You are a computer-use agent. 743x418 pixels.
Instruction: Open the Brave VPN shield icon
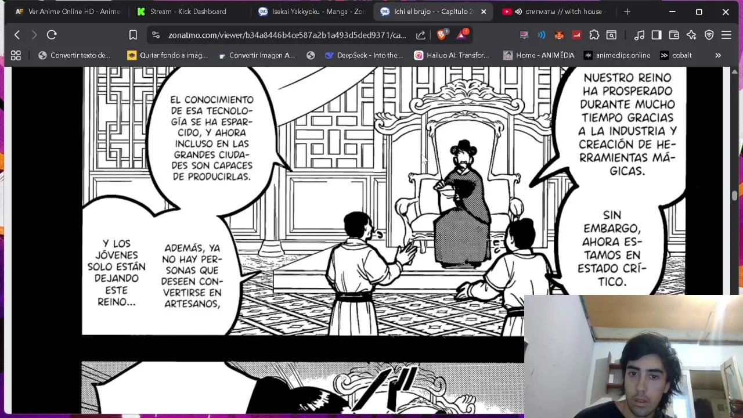point(709,35)
